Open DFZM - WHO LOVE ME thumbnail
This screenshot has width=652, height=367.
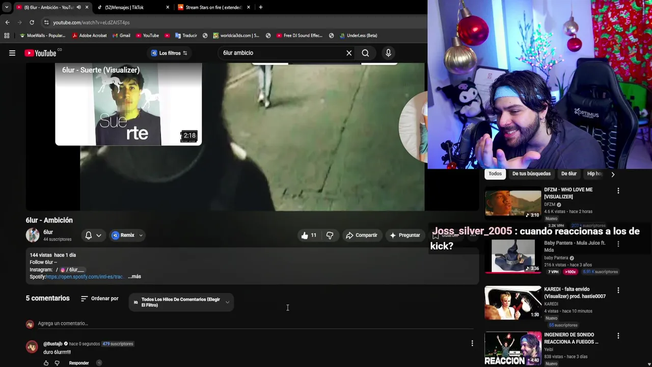[x=513, y=203]
